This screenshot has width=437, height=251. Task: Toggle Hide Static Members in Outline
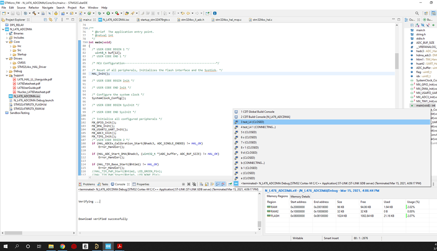pyautogui.click(x=428, y=25)
